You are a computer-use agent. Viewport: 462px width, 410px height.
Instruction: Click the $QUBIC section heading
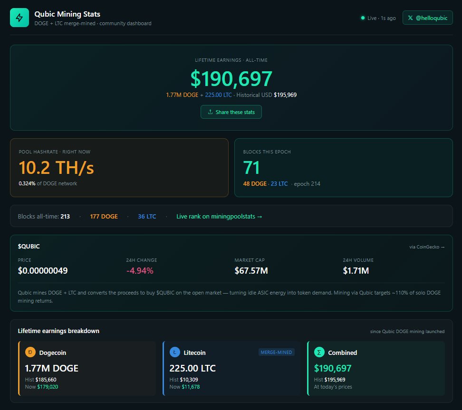pos(29,246)
